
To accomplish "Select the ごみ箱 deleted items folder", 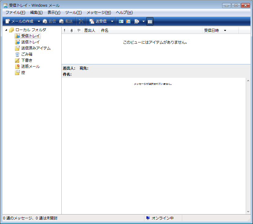I will click(27, 54).
